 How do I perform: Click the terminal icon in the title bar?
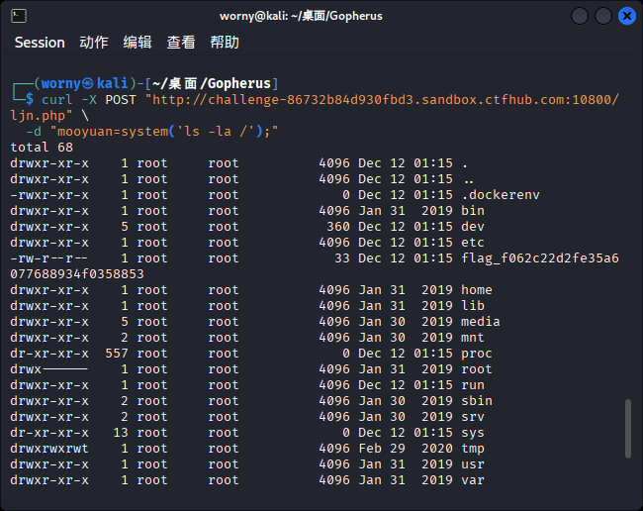point(19,16)
